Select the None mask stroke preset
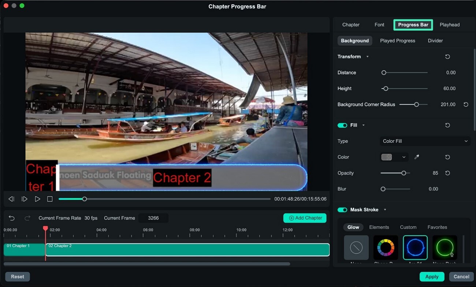The image size is (476, 287). coord(356,248)
